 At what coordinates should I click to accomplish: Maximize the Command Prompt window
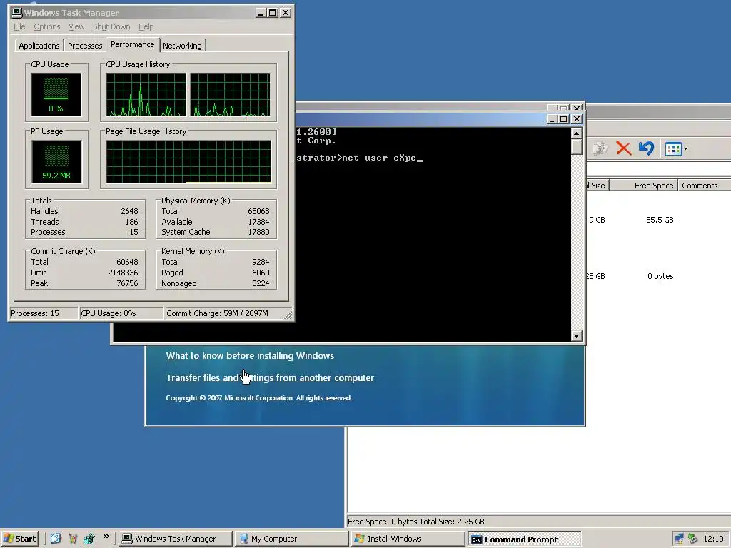564,119
